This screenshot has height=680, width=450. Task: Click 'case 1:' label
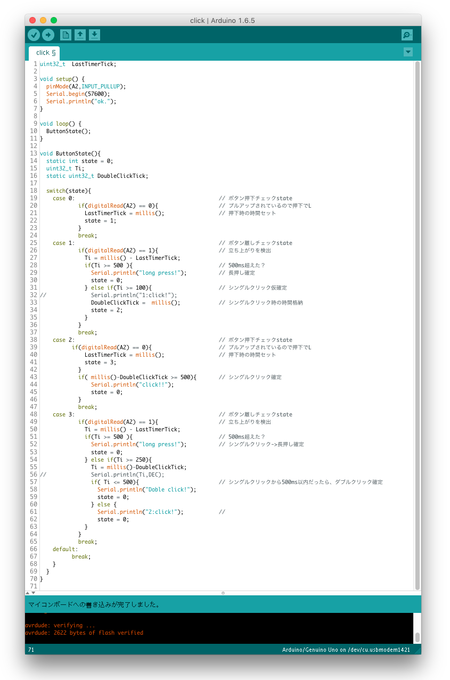tap(64, 243)
